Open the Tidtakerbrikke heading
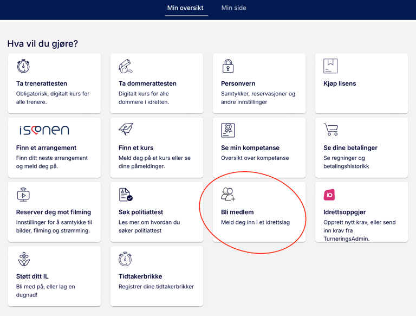This screenshot has height=316, width=416. (140, 276)
